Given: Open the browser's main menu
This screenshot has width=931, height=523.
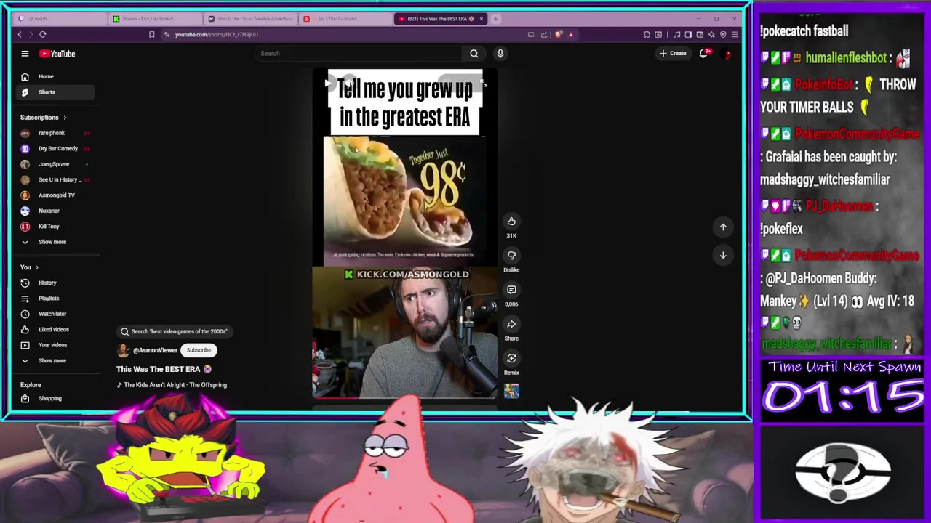Looking at the screenshot, I should pyautogui.click(x=735, y=34).
